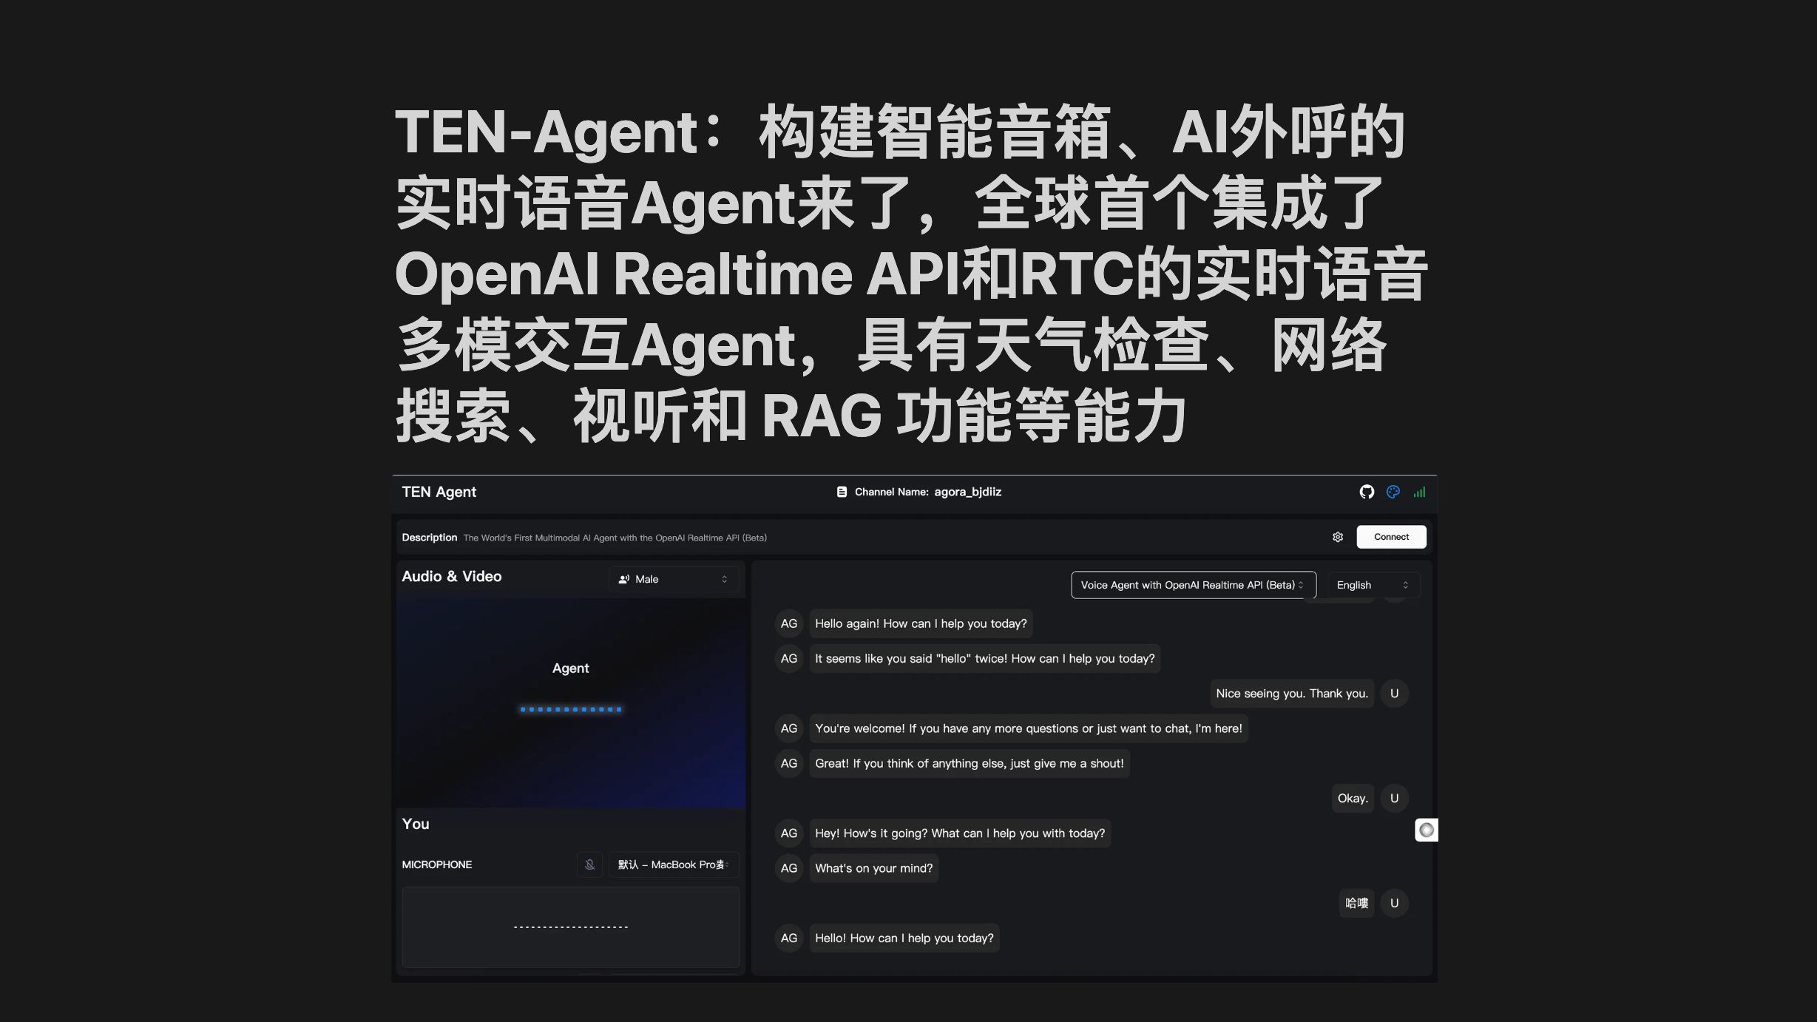Click the Audio & Video section icon
1817x1022 pixels.
click(x=623, y=579)
